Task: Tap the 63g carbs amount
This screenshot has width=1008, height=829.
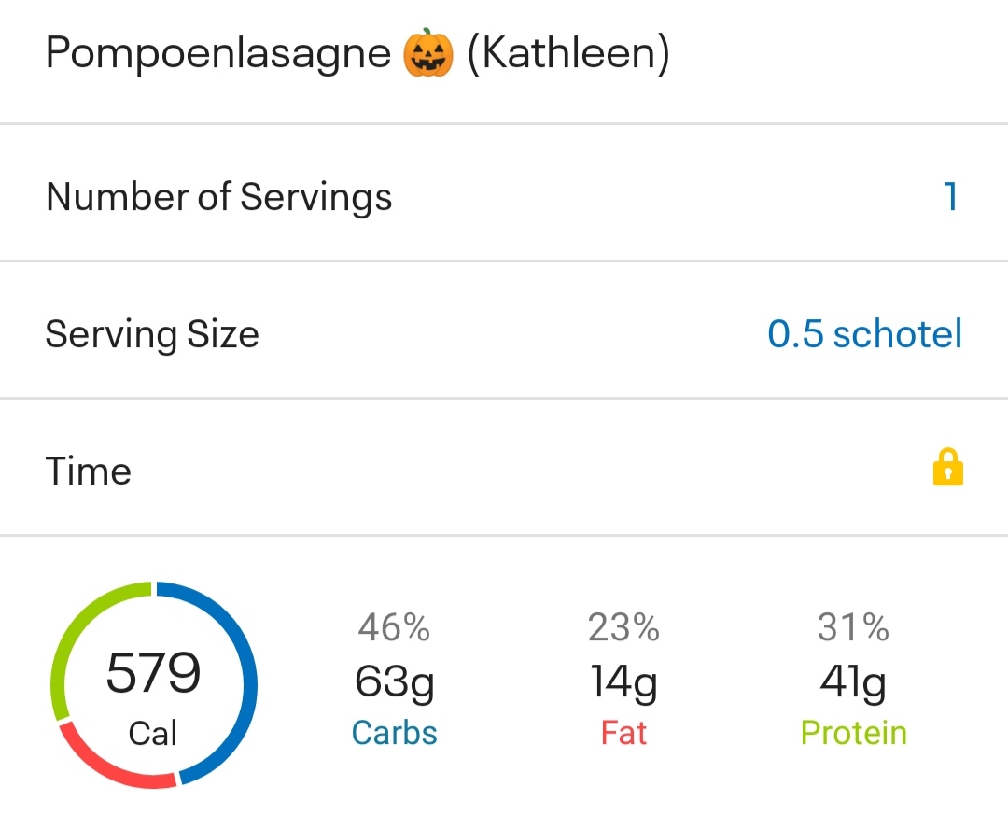Action: click(x=394, y=684)
